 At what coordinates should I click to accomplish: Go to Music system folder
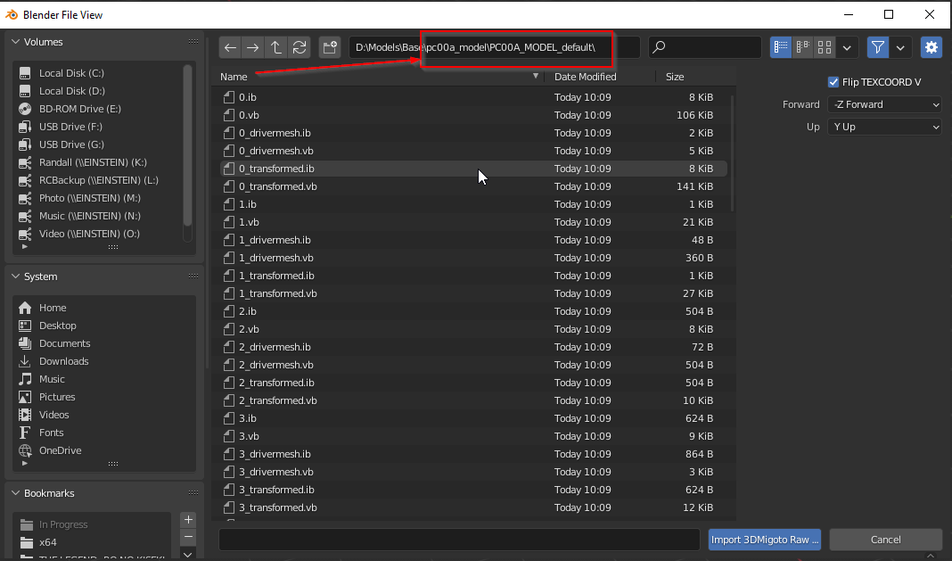pyautogui.click(x=103, y=379)
